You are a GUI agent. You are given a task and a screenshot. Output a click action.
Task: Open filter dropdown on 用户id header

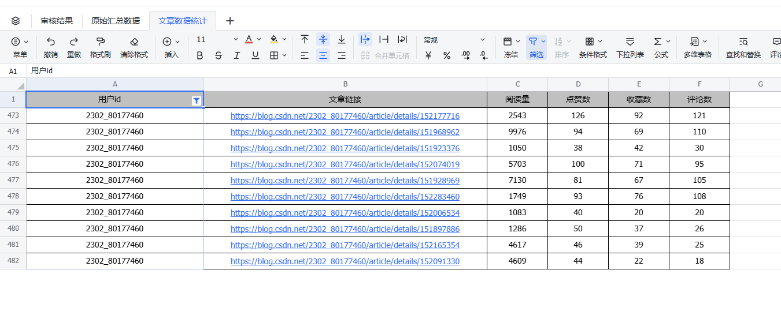[x=197, y=100]
